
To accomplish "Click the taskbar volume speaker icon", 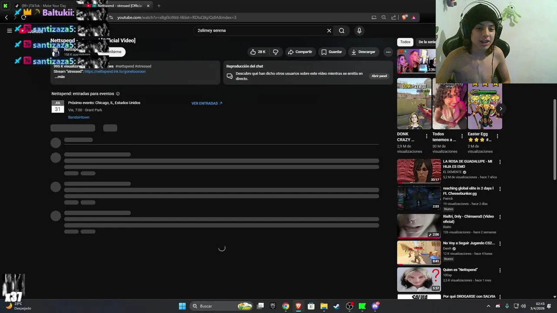I will pos(523,306).
